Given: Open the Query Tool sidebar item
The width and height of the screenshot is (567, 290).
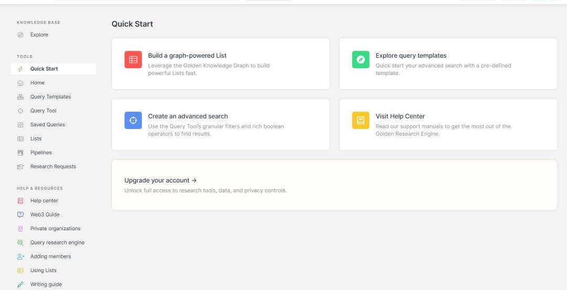Looking at the screenshot, I should point(43,111).
